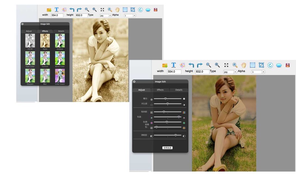Apply the Fade Color effect thumbnail

pyautogui.click(x=30, y=58)
